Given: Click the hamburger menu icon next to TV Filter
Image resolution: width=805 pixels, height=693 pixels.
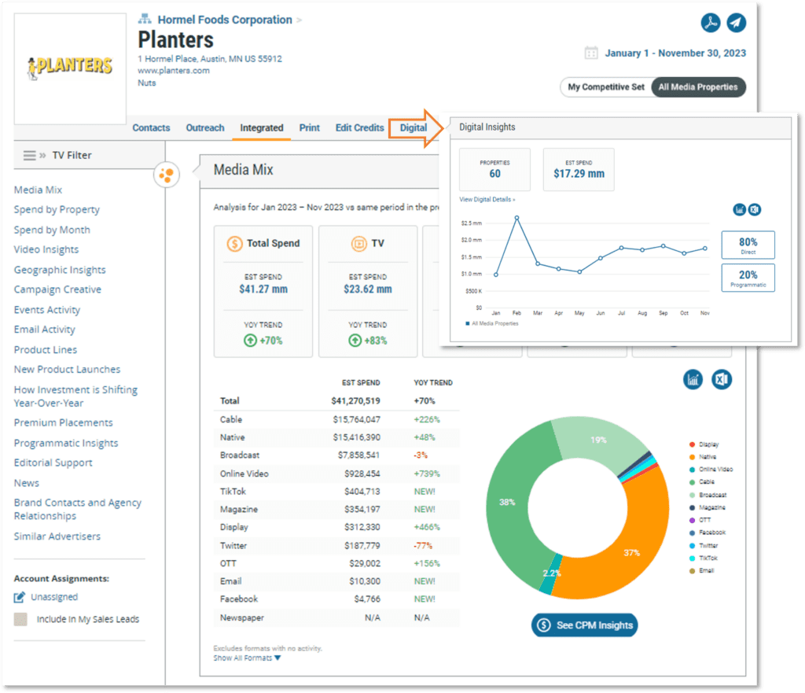Looking at the screenshot, I should pyautogui.click(x=30, y=155).
